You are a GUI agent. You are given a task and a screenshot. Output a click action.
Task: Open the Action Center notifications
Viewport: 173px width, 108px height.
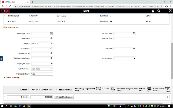(169, 106)
